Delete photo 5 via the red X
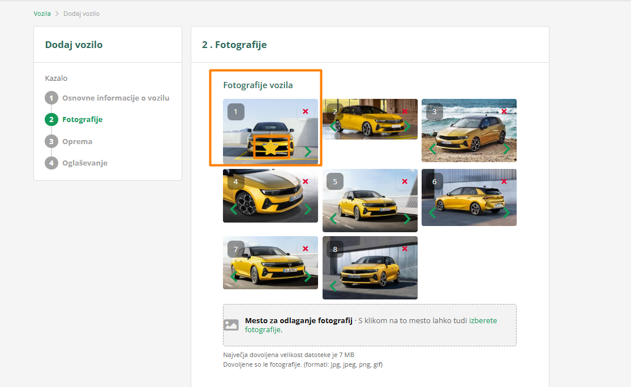The image size is (631, 387). (x=405, y=181)
